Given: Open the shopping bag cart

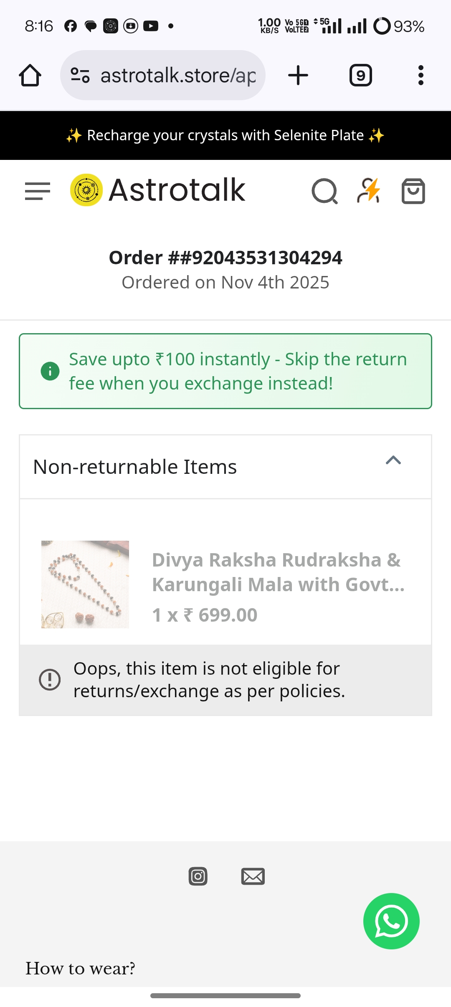Looking at the screenshot, I should (413, 191).
